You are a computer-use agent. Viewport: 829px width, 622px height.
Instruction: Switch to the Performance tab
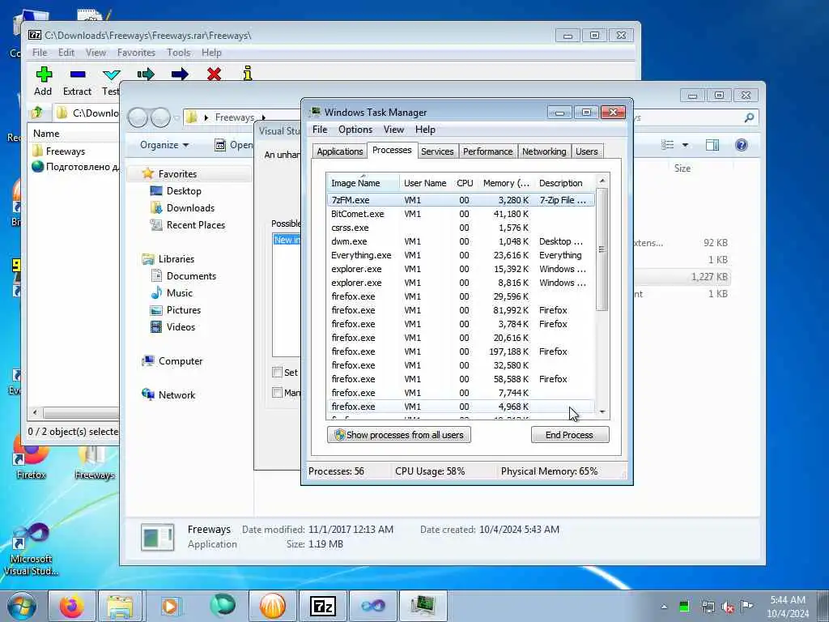pos(487,151)
